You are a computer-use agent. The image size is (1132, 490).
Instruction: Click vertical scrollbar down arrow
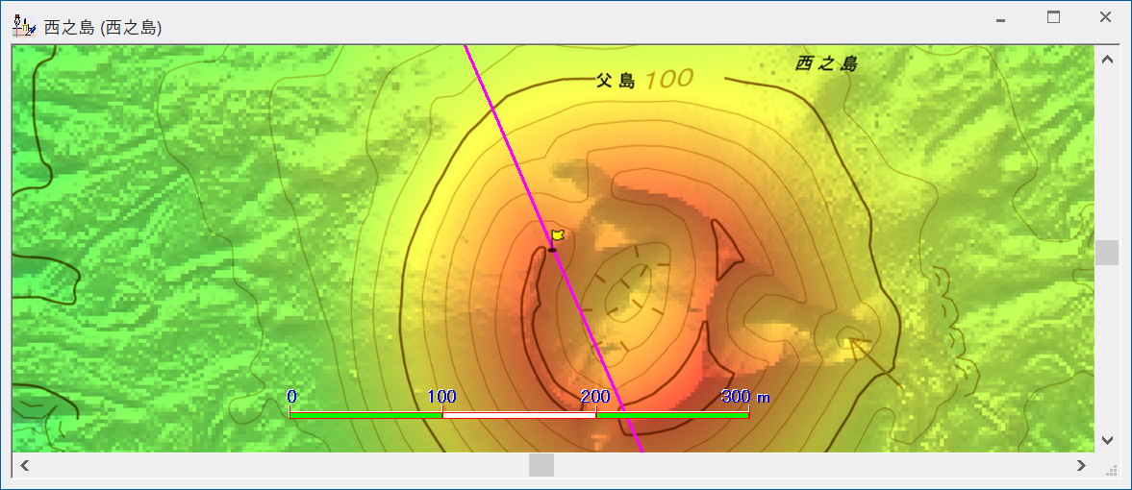point(1106,439)
